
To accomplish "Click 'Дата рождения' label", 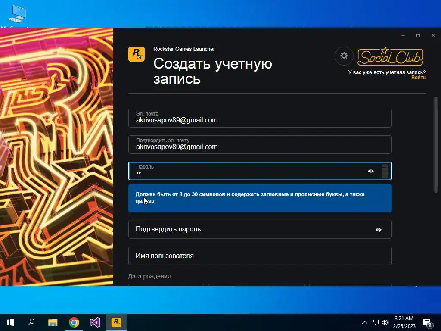I will (149, 276).
